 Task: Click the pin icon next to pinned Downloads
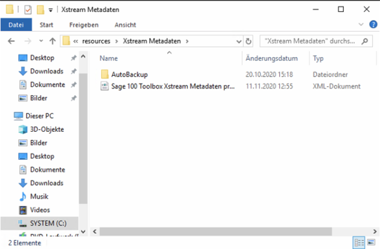tap(73, 72)
